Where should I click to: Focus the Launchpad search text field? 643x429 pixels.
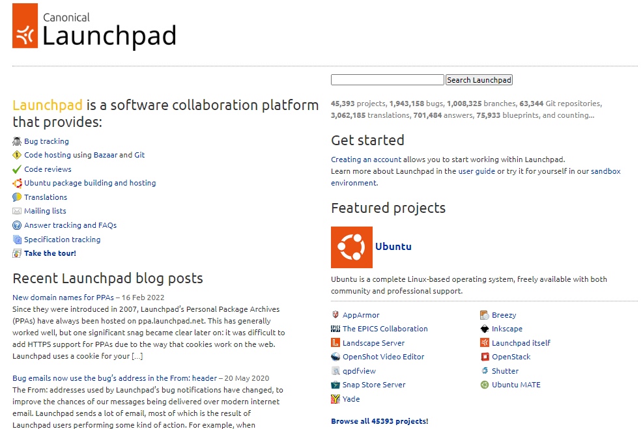[x=388, y=80]
